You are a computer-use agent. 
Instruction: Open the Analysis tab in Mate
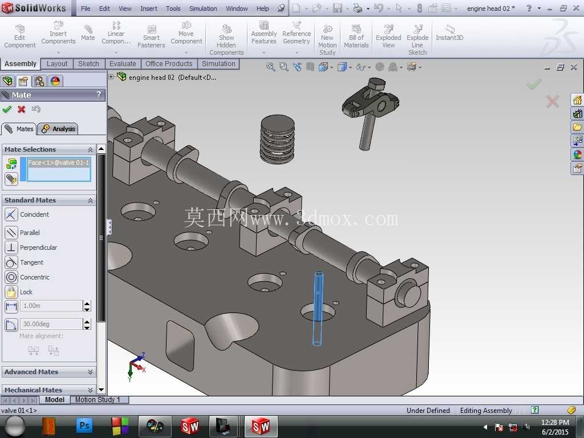58,129
